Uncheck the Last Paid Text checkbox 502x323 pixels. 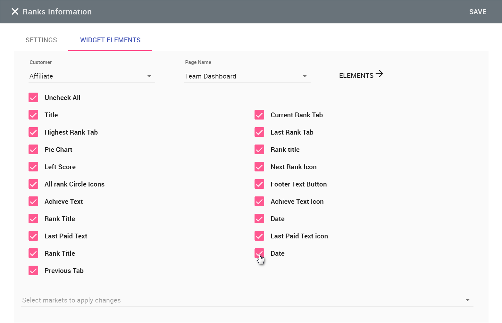[x=33, y=236]
